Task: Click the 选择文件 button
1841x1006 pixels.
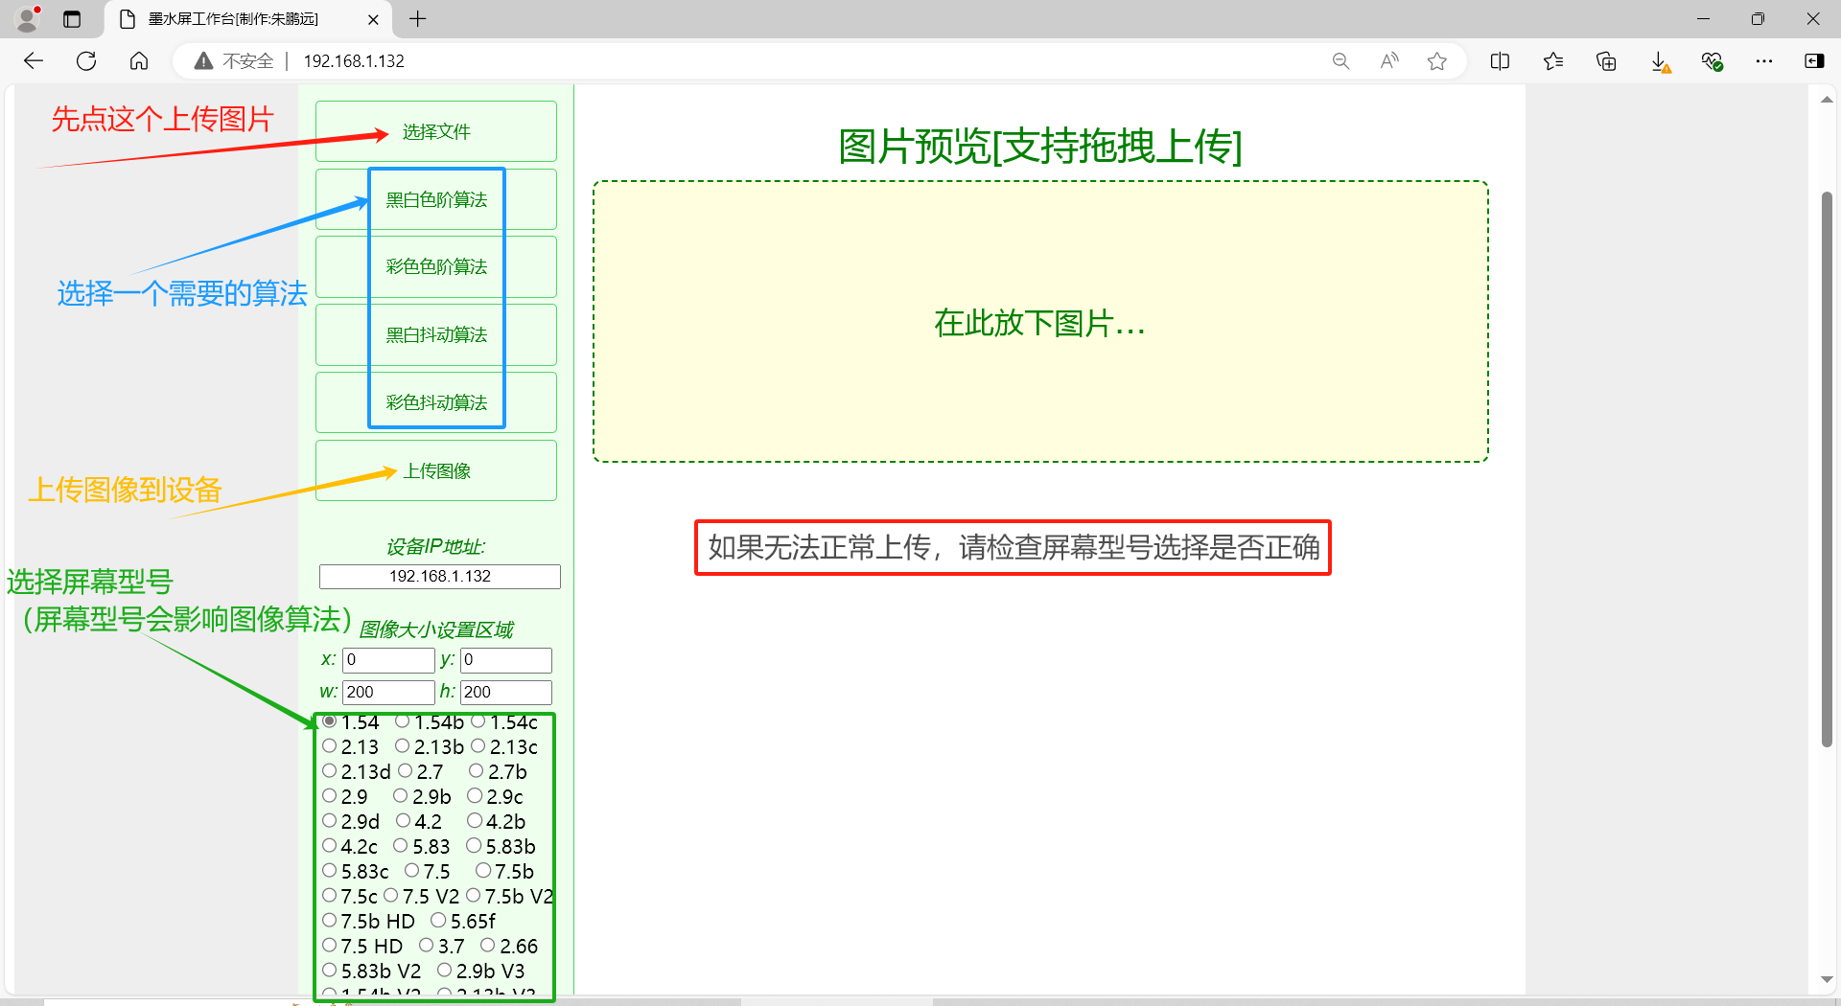Action: pos(436,131)
